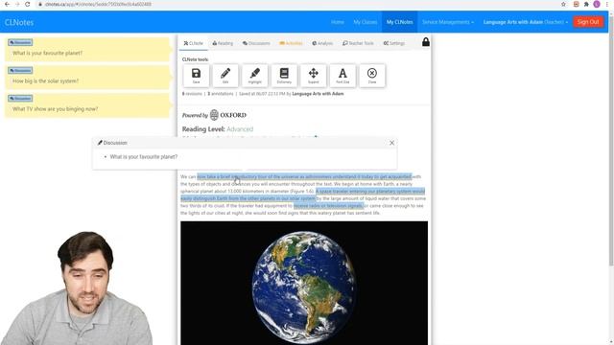Expand the Service Management dropdown
This screenshot has height=345, width=614.
coord(448,22)
